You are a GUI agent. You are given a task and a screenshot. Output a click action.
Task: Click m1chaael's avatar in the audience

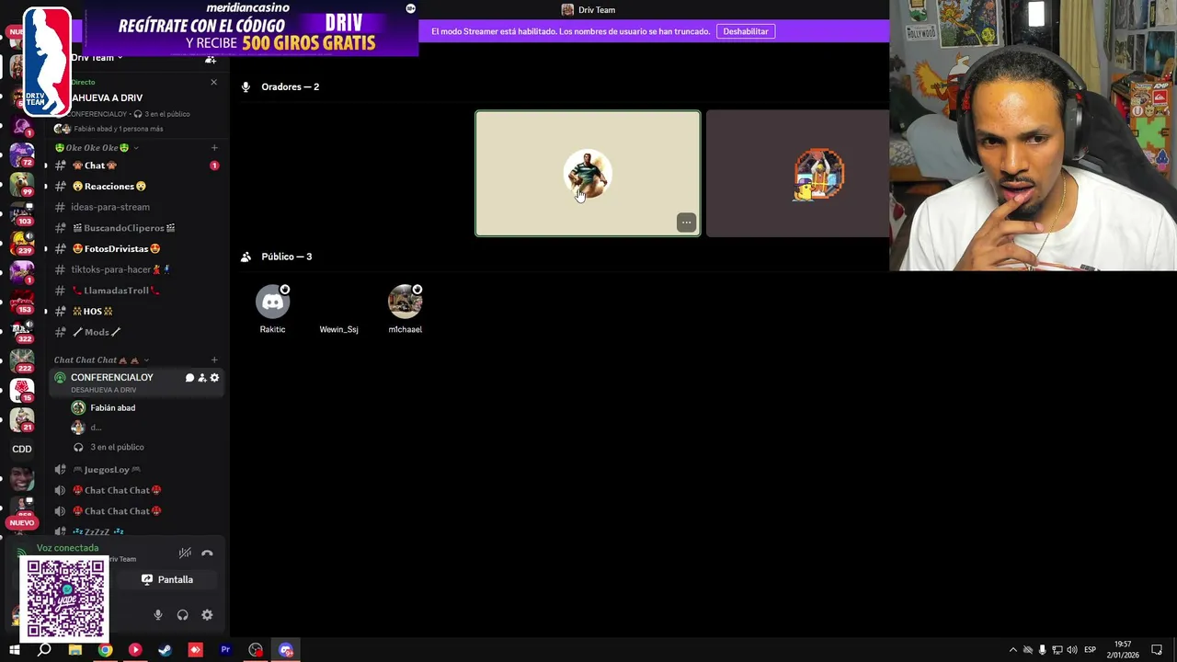pyautogui.click(x=405, y=302)
